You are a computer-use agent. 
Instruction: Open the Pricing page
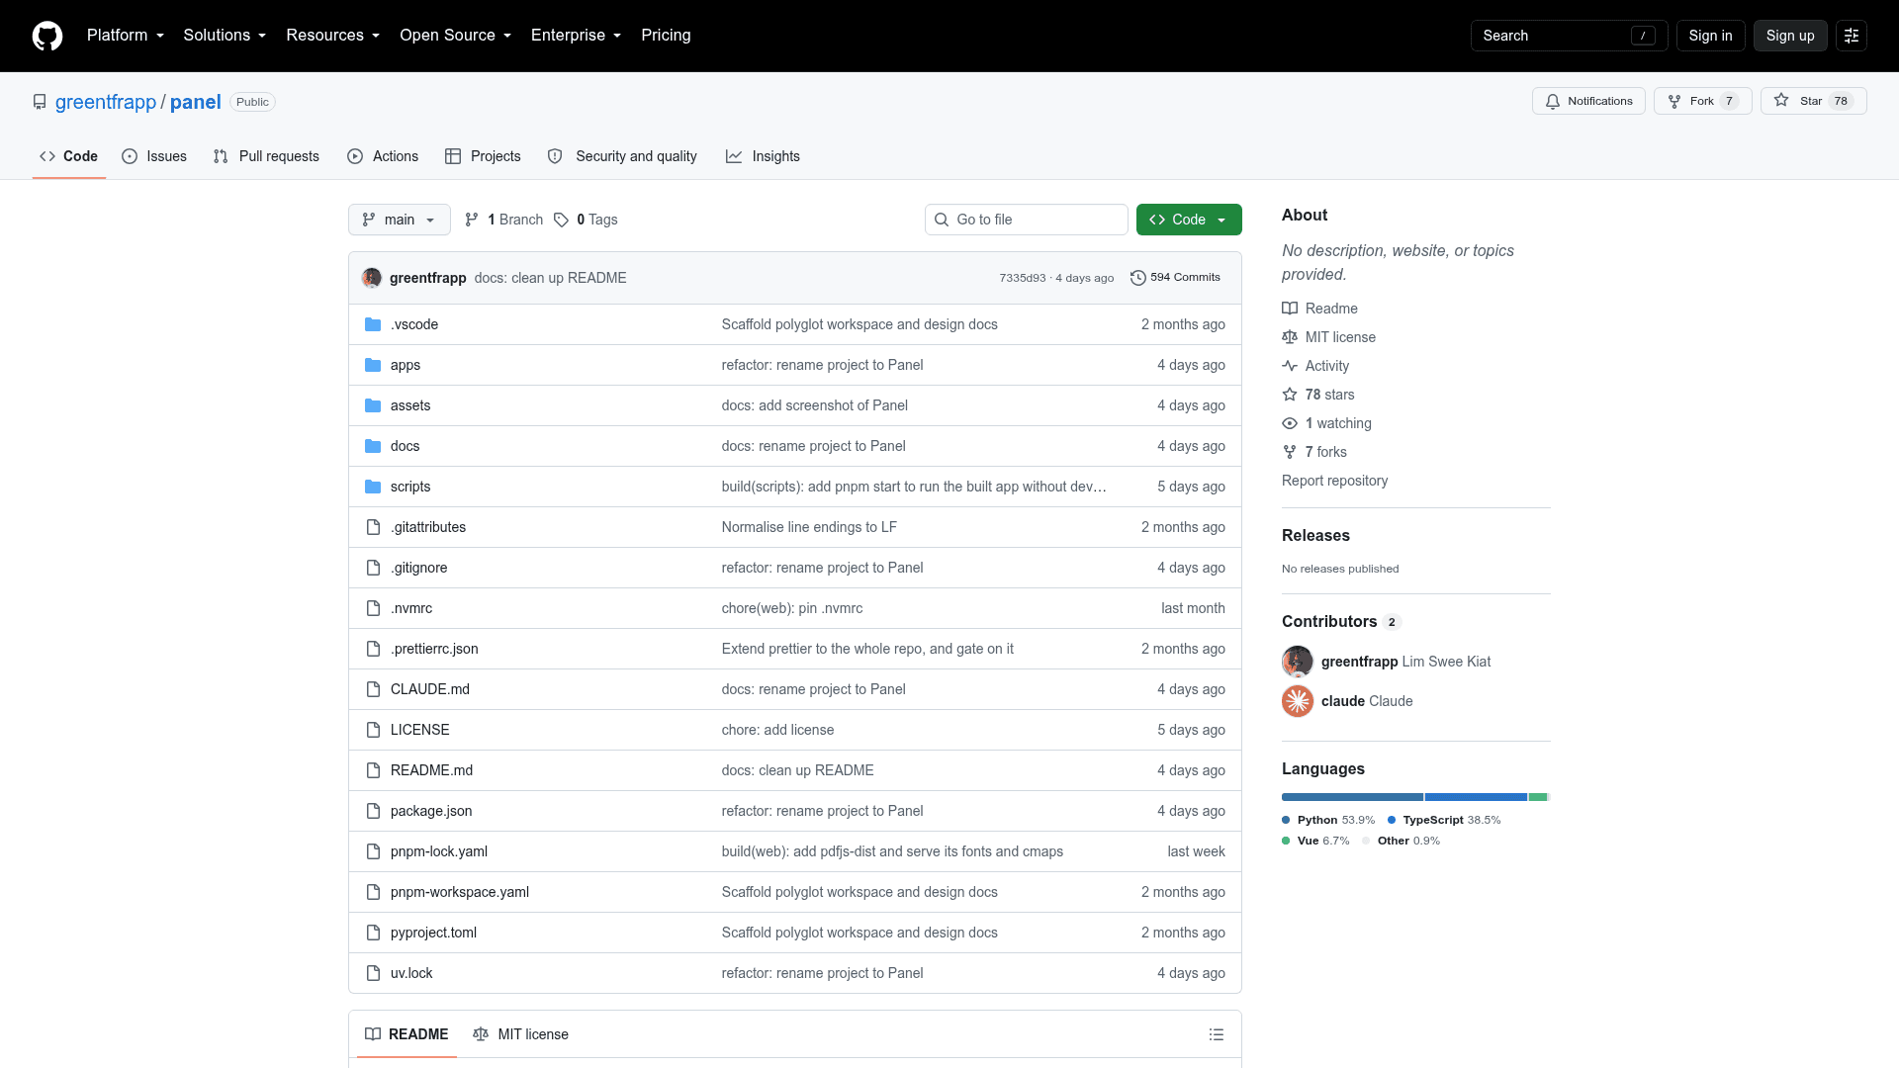[666, 36]
